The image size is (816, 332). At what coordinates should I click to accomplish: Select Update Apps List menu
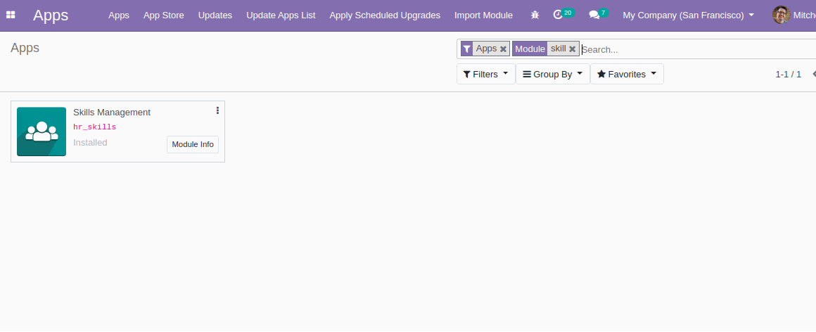click(281, 15)
